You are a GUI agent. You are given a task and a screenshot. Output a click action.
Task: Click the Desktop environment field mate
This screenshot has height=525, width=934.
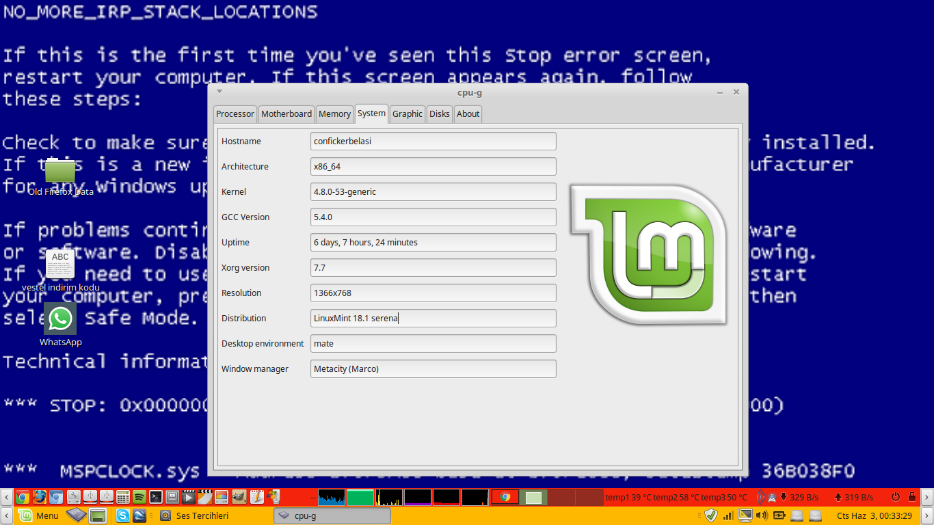click(433, 343)
